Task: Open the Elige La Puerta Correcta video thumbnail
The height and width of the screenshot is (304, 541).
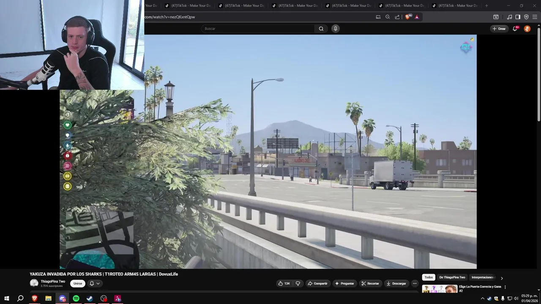Action: tap(440, 289)
